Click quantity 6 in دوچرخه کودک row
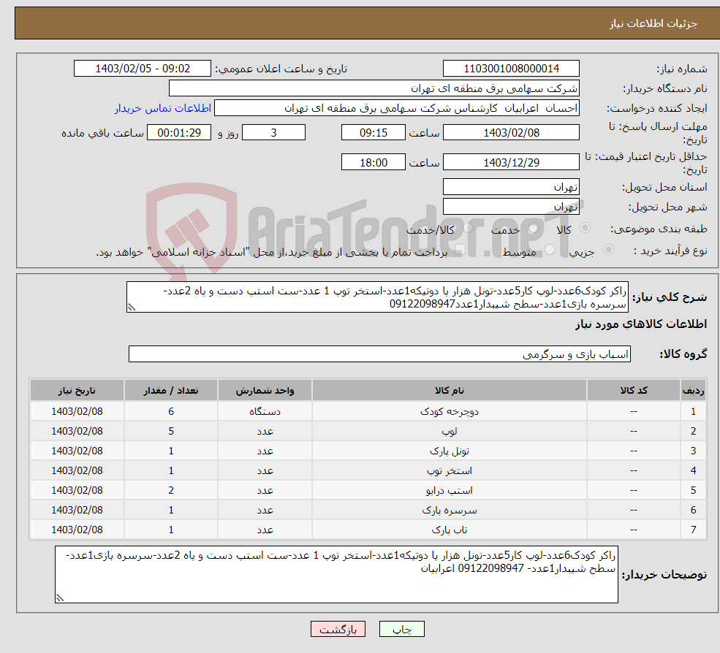The width and height of the screenshot is (720, 653). point(171,412)
